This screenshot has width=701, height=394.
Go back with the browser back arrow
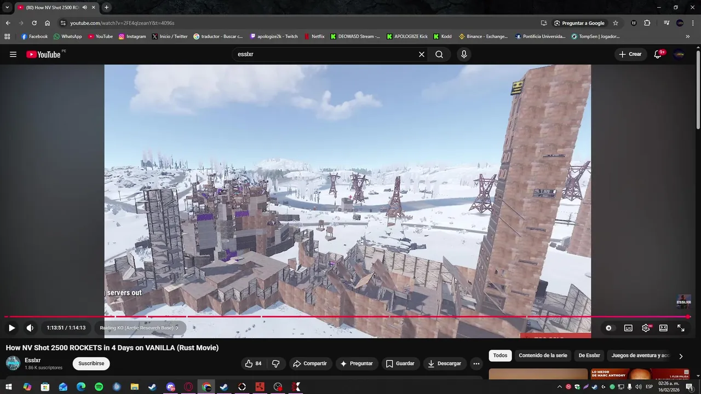(8, 23)
